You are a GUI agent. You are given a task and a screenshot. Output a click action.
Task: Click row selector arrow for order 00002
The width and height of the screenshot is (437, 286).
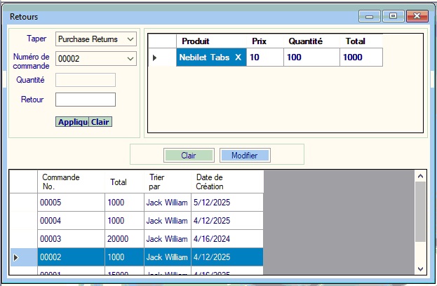coord(16,258)
